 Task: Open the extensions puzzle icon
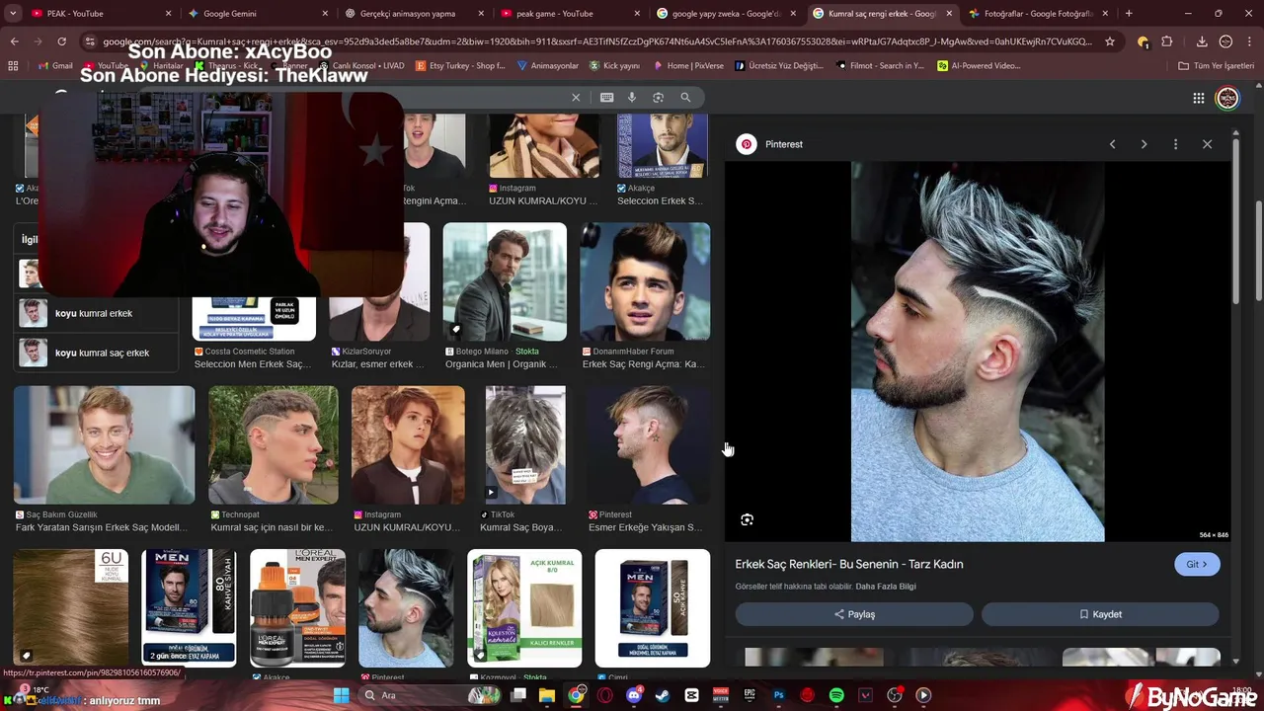1167,41
